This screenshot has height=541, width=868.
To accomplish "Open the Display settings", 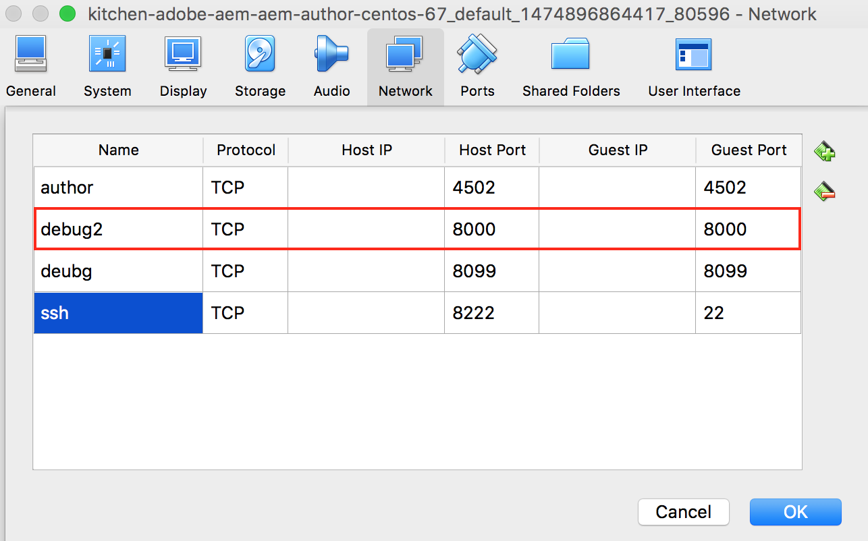I will point(183,64).
